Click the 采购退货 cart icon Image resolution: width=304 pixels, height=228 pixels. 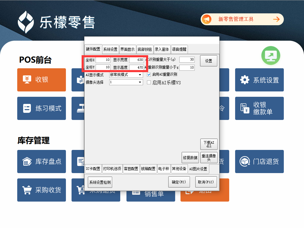[81, 190]
